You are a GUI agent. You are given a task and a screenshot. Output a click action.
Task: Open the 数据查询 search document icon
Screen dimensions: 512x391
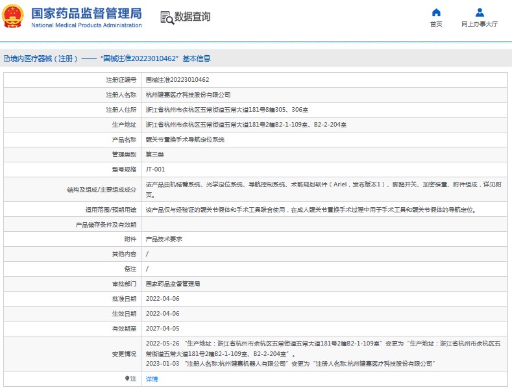(167, 18)
